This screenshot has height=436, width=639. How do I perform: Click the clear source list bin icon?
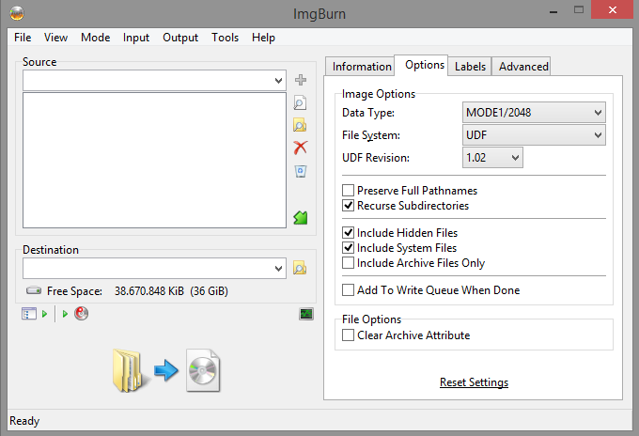(x=300, y=170)
